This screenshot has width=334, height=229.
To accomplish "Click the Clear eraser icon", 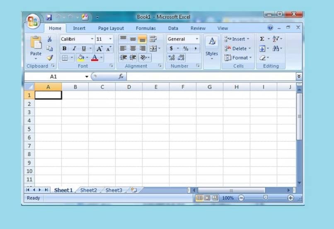I will tap(263, 58).
